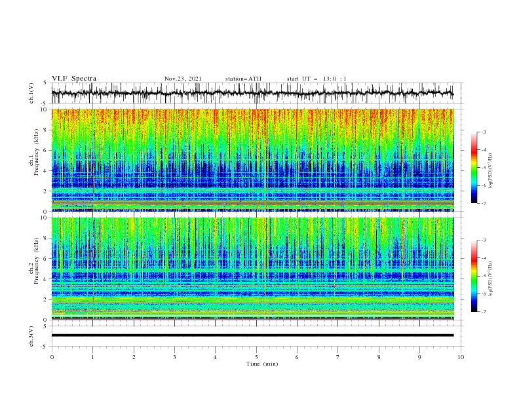Click time axis tick label "7"
Screen dimensions: 519x401
coord(338,357)
